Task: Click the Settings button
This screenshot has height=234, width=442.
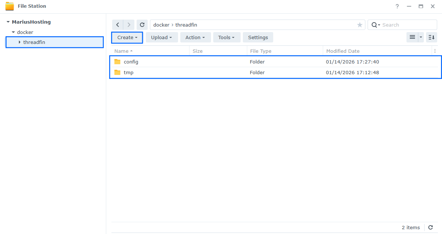Action: pyautogui.click(x=258, y=37)
